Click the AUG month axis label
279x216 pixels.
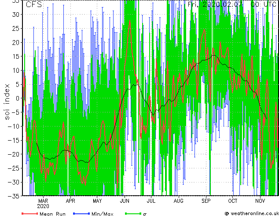179,201
